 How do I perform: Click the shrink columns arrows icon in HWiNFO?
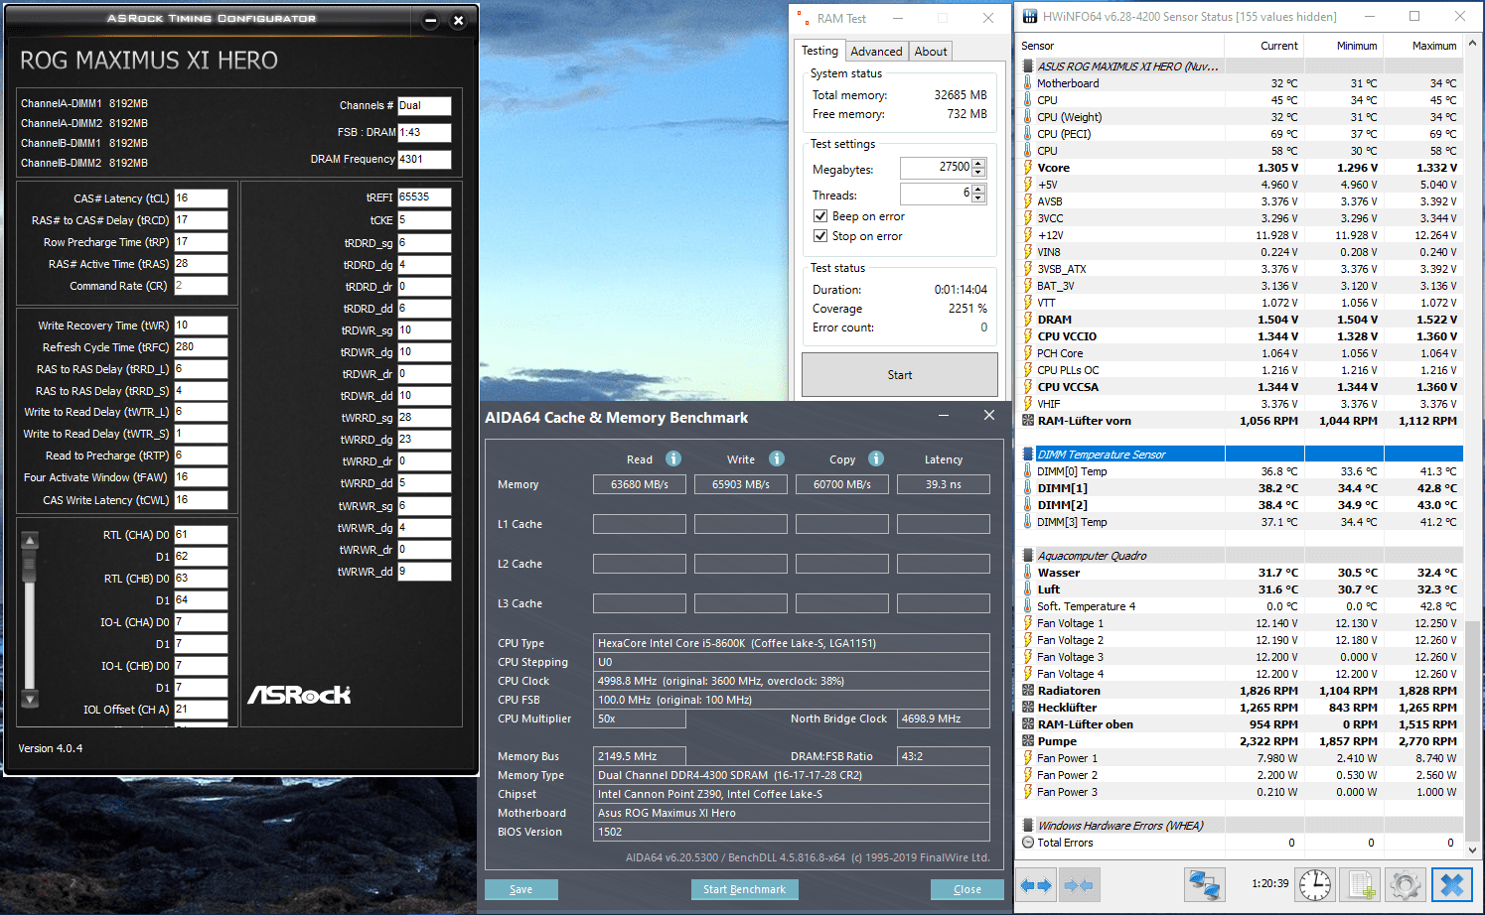pyautogui.click(x=1079, y=884)
